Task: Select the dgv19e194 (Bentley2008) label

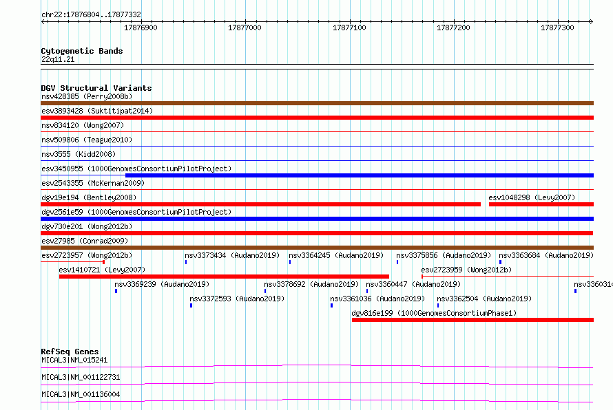Action: 89,197
